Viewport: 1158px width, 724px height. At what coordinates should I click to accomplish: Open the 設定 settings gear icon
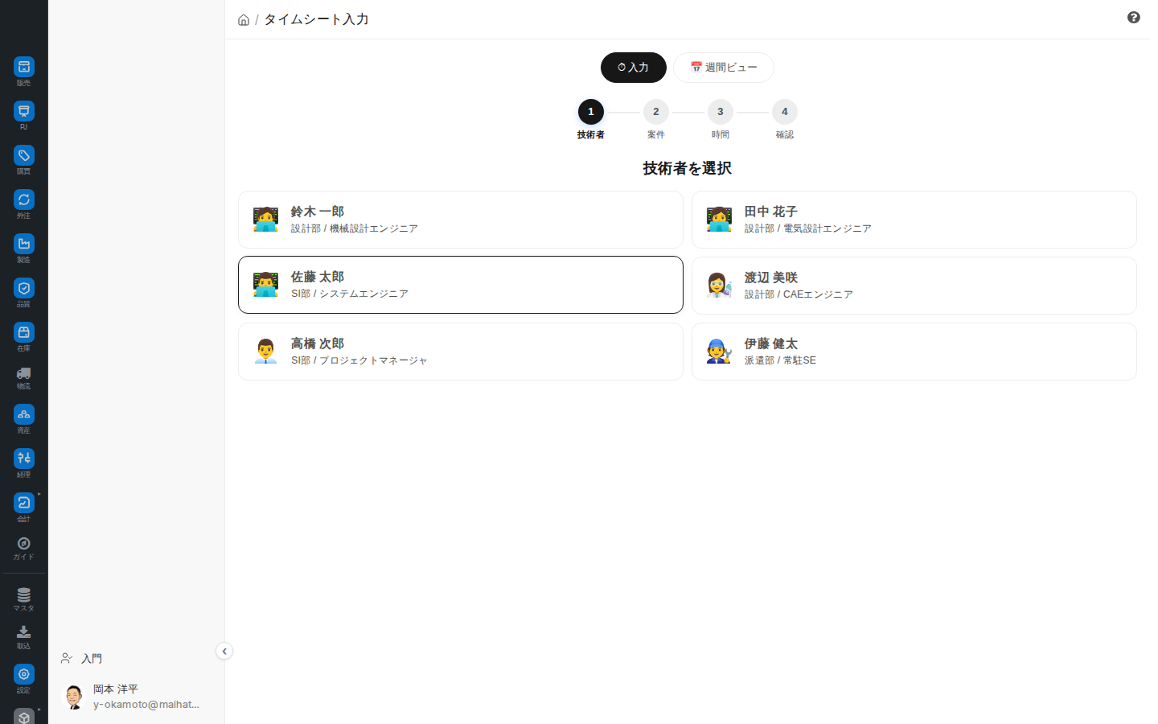(x=24, y=674)
